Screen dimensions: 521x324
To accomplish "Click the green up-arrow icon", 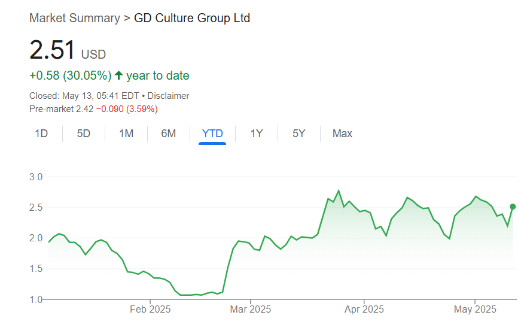I will click(118, 75).
